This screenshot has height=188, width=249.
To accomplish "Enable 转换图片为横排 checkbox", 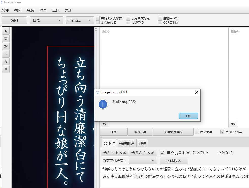I will [x=98, y=18].
